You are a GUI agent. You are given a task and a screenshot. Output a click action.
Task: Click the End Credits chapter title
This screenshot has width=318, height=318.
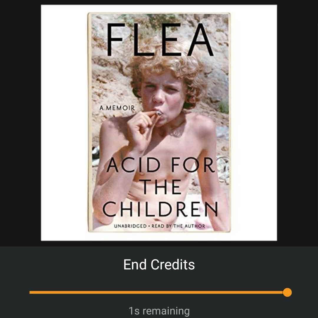tap(159, 264)
